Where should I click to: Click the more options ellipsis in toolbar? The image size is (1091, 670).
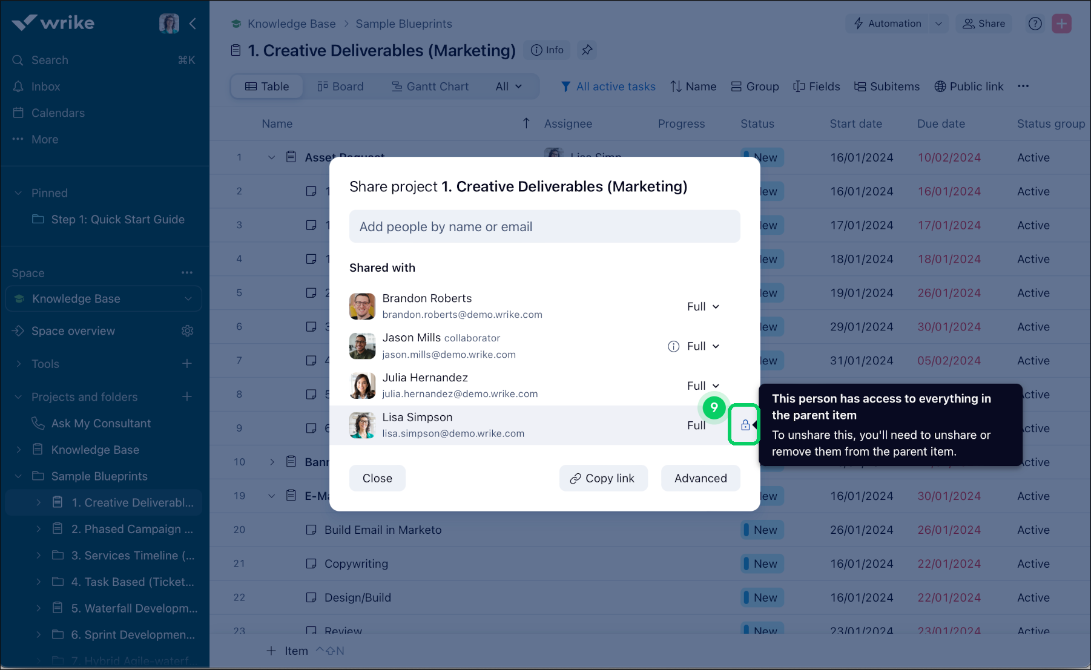coord(1023,87)
